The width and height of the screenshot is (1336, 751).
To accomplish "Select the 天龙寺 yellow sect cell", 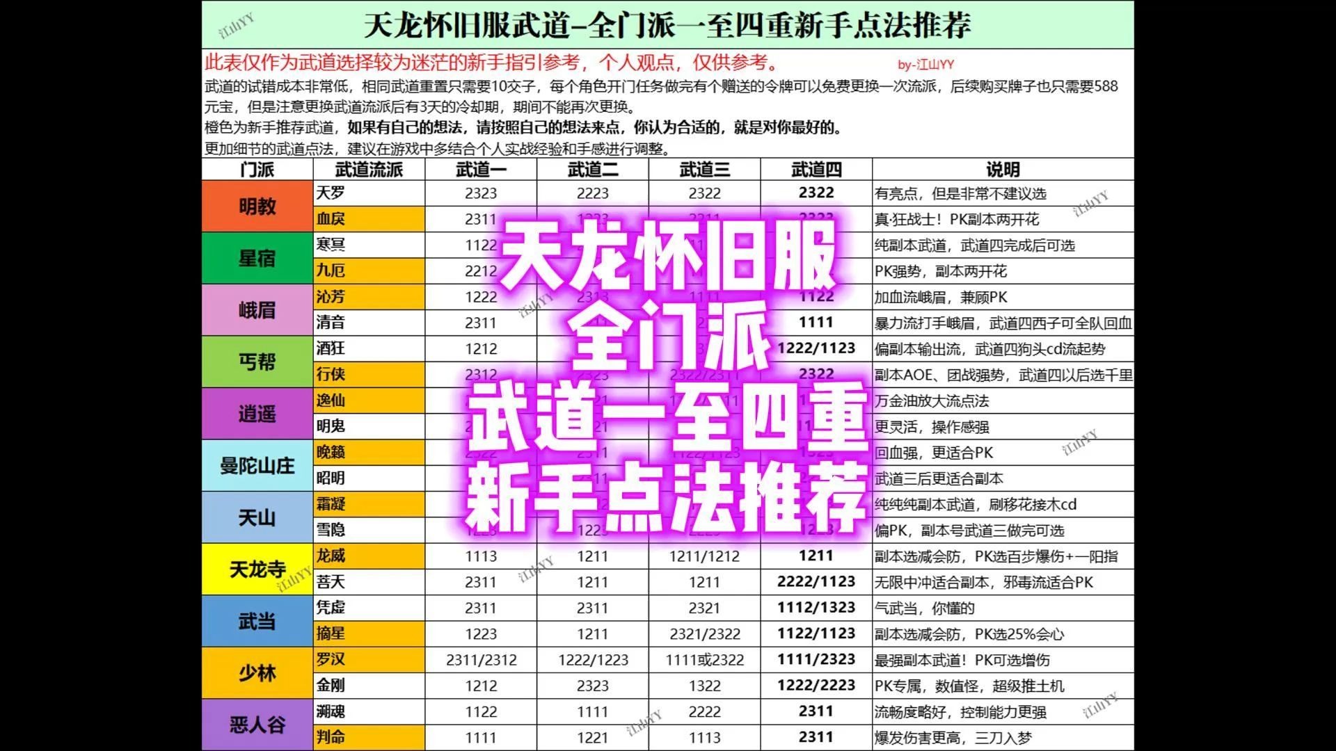I will pos(257,569).
